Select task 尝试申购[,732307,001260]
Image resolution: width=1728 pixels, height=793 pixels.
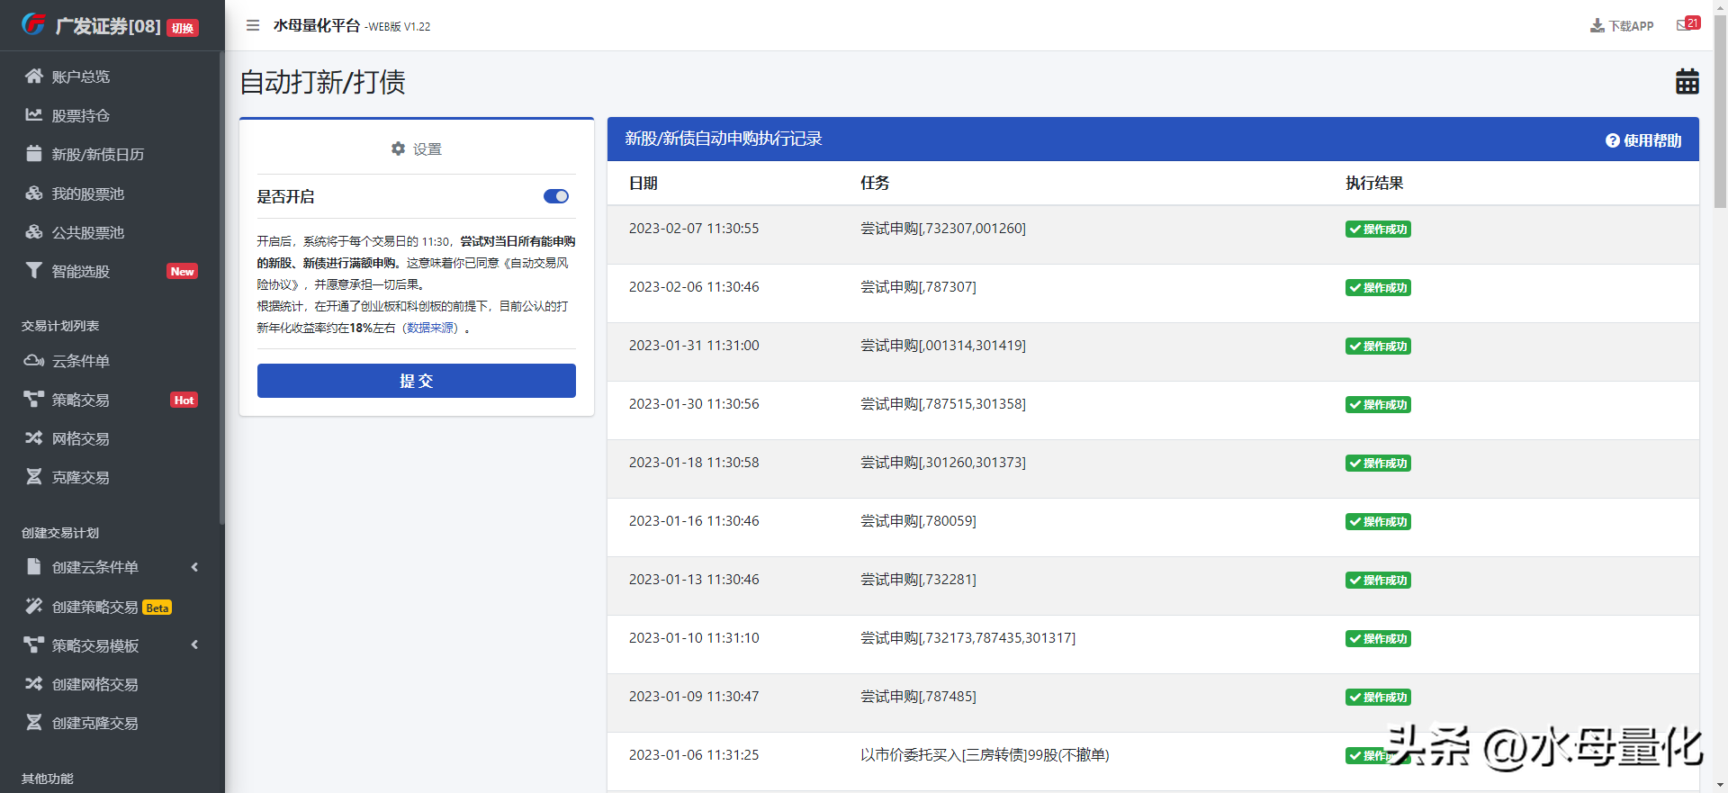point(943,229)
